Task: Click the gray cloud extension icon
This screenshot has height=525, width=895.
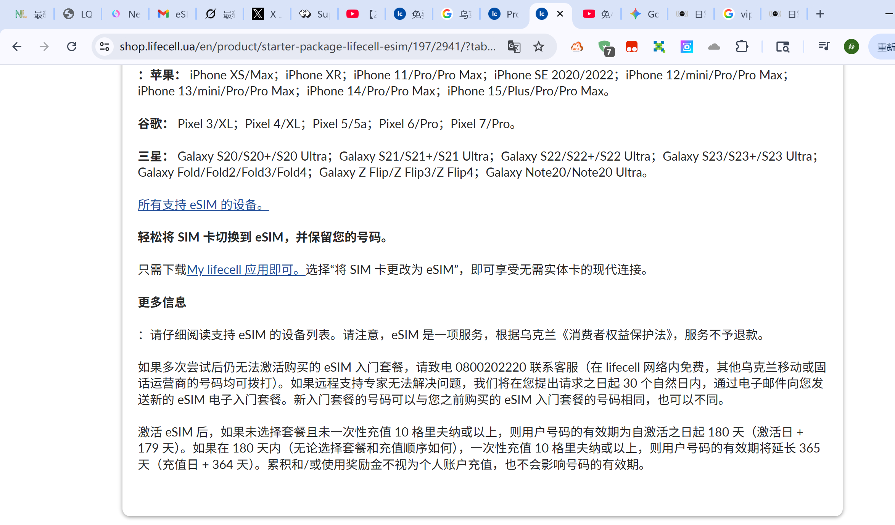Action: tap(714, 47)
